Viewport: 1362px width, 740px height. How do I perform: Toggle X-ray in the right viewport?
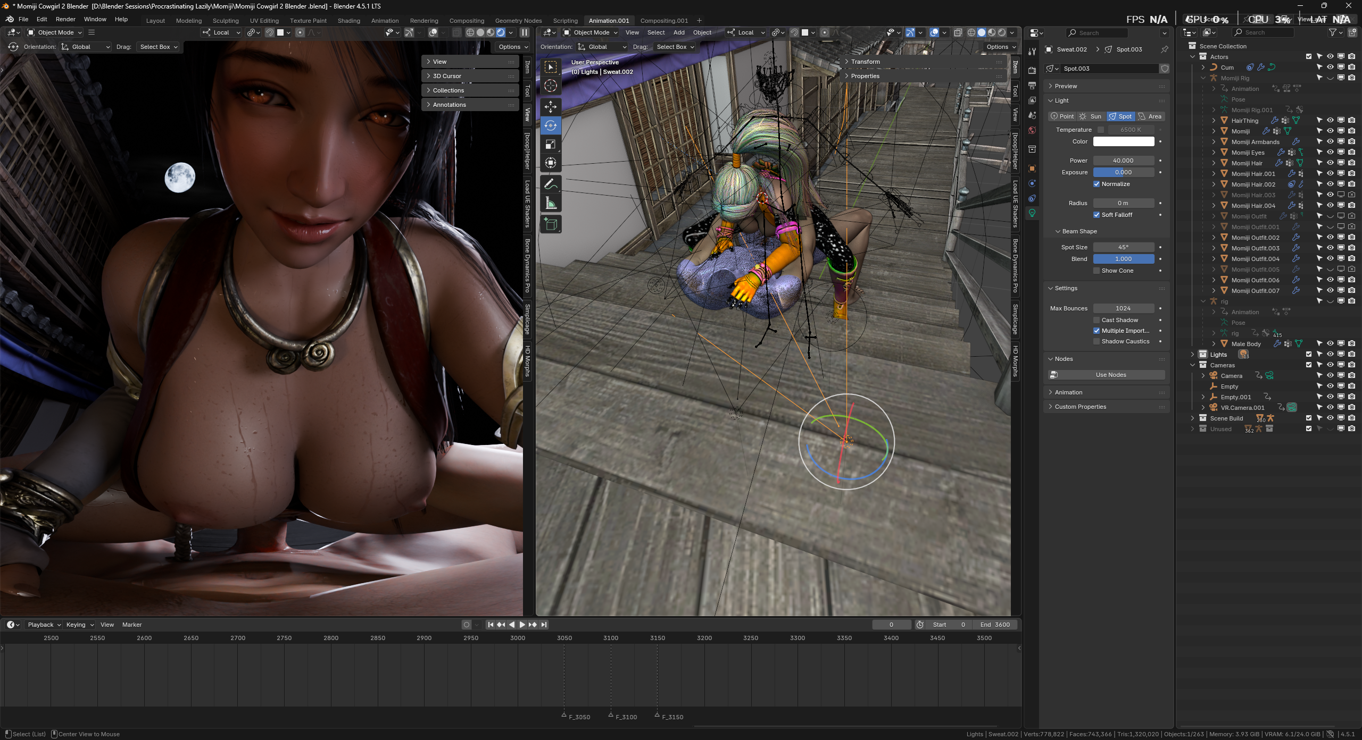(958, 32)
